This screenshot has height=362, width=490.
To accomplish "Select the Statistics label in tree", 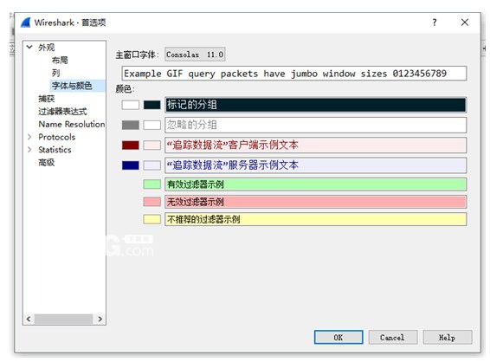I will [55, 150].
